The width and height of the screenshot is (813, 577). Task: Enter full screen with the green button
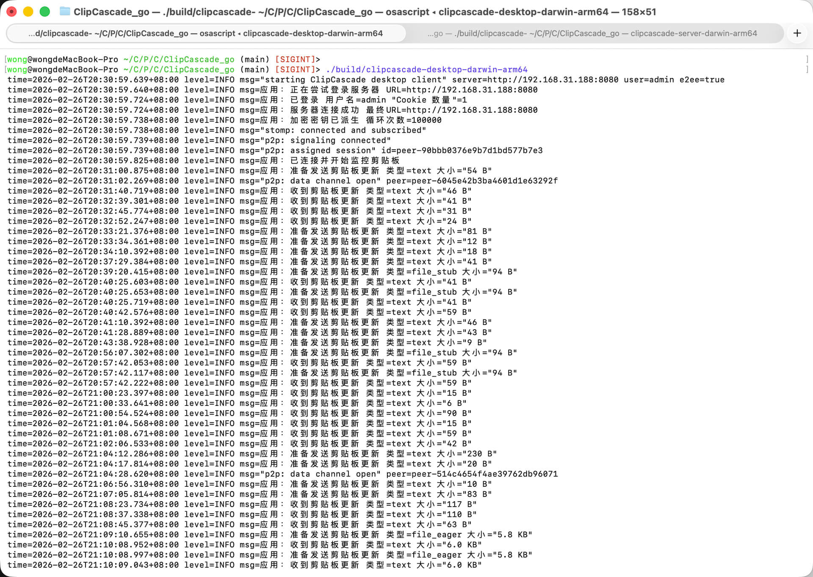[44, 11]
